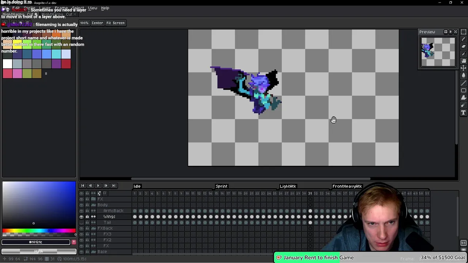Select the Eyedropper tool
The width and height of the screenshot is (468, 263).
coord(464,54)
